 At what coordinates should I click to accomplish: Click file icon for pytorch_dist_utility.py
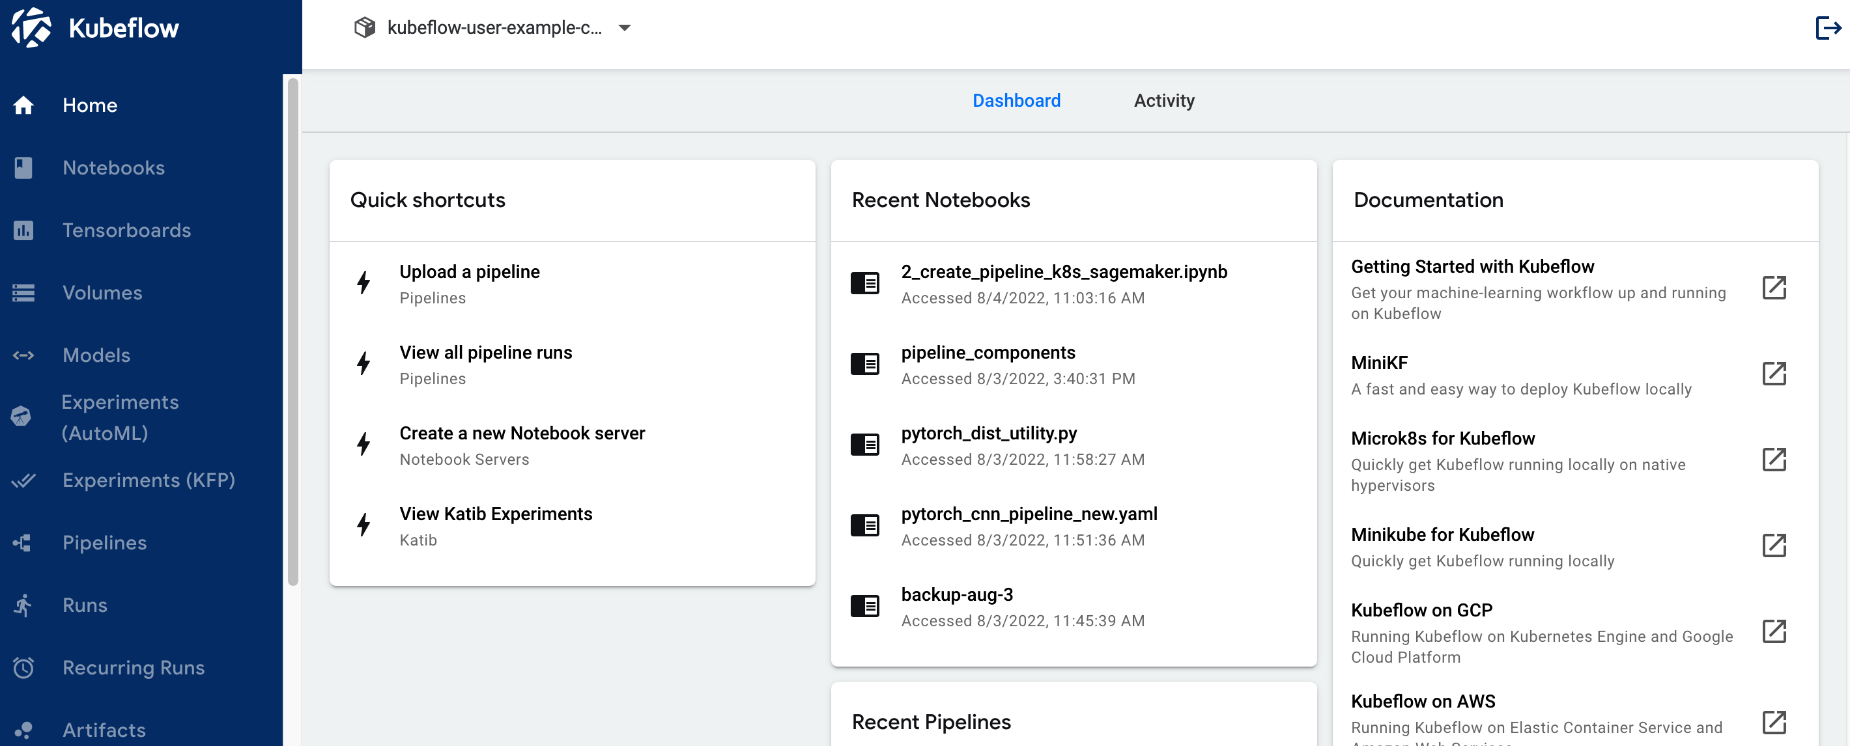(x=864, y=445)
